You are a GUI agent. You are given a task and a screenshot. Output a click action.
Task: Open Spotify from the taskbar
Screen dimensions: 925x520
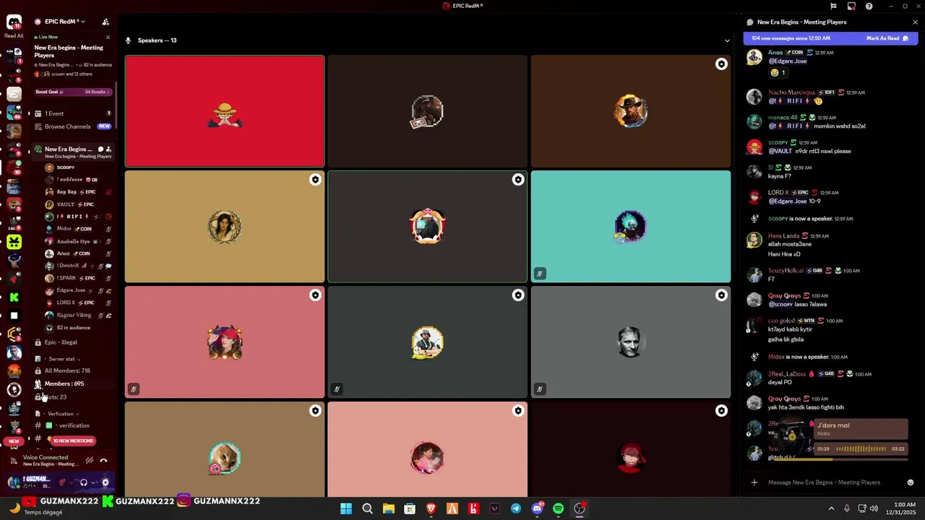tap(558, 508)
